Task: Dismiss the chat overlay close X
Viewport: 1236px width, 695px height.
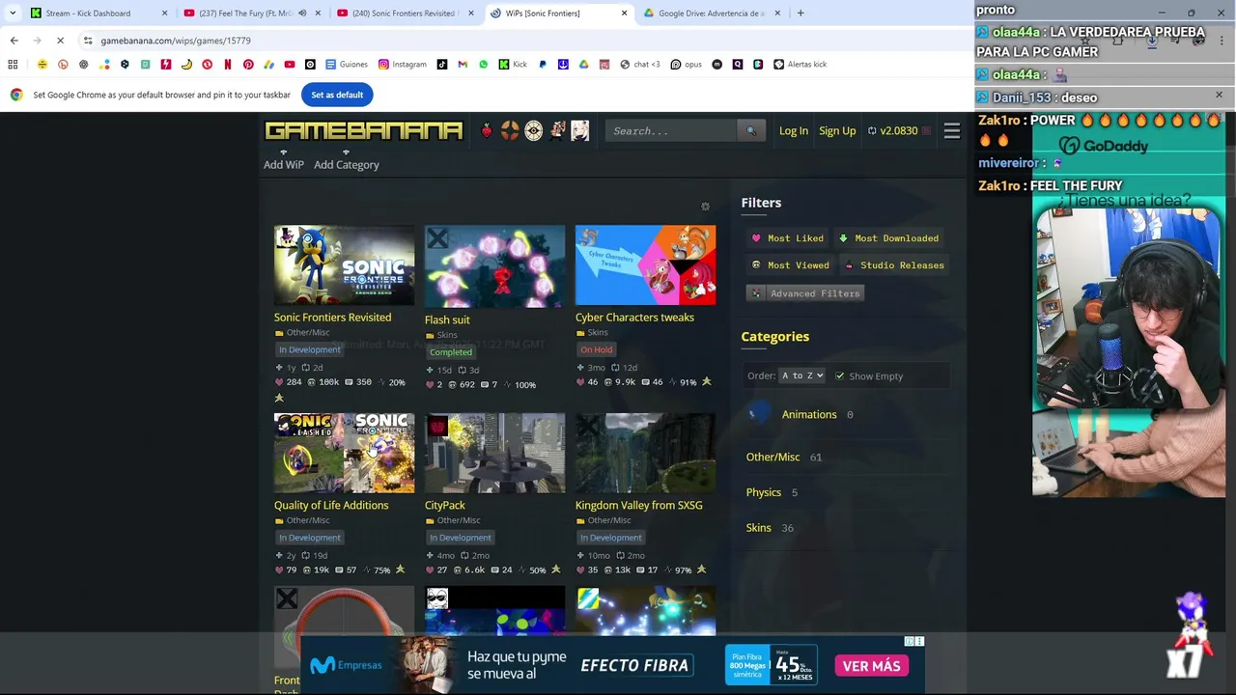Action: point(1219,96)
